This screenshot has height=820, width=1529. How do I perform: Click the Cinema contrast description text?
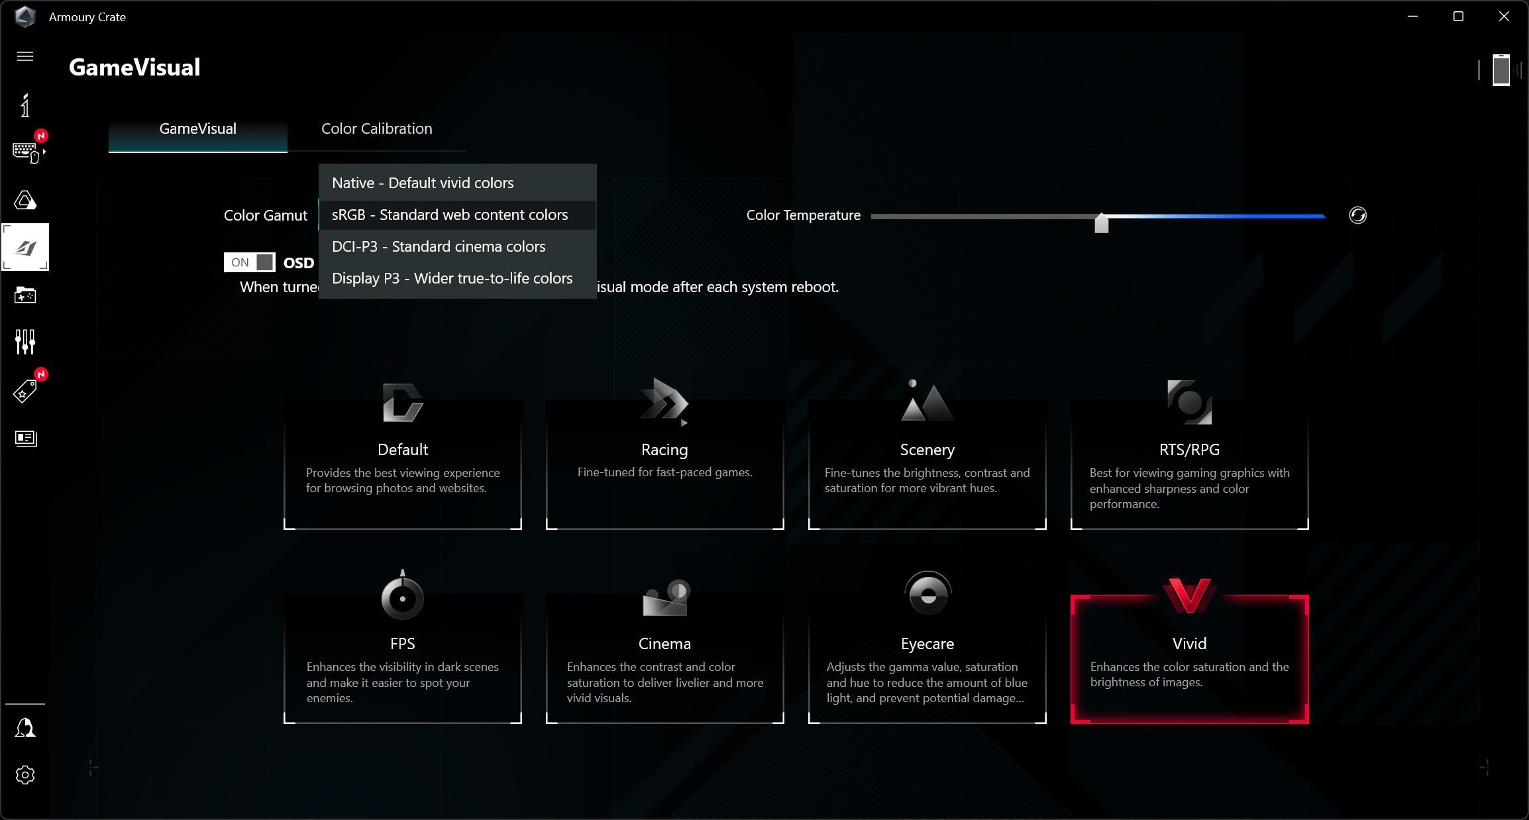coord(664,682)
